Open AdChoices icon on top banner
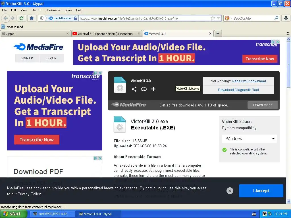Screen dimensions: 291x218 pos(273,42)
